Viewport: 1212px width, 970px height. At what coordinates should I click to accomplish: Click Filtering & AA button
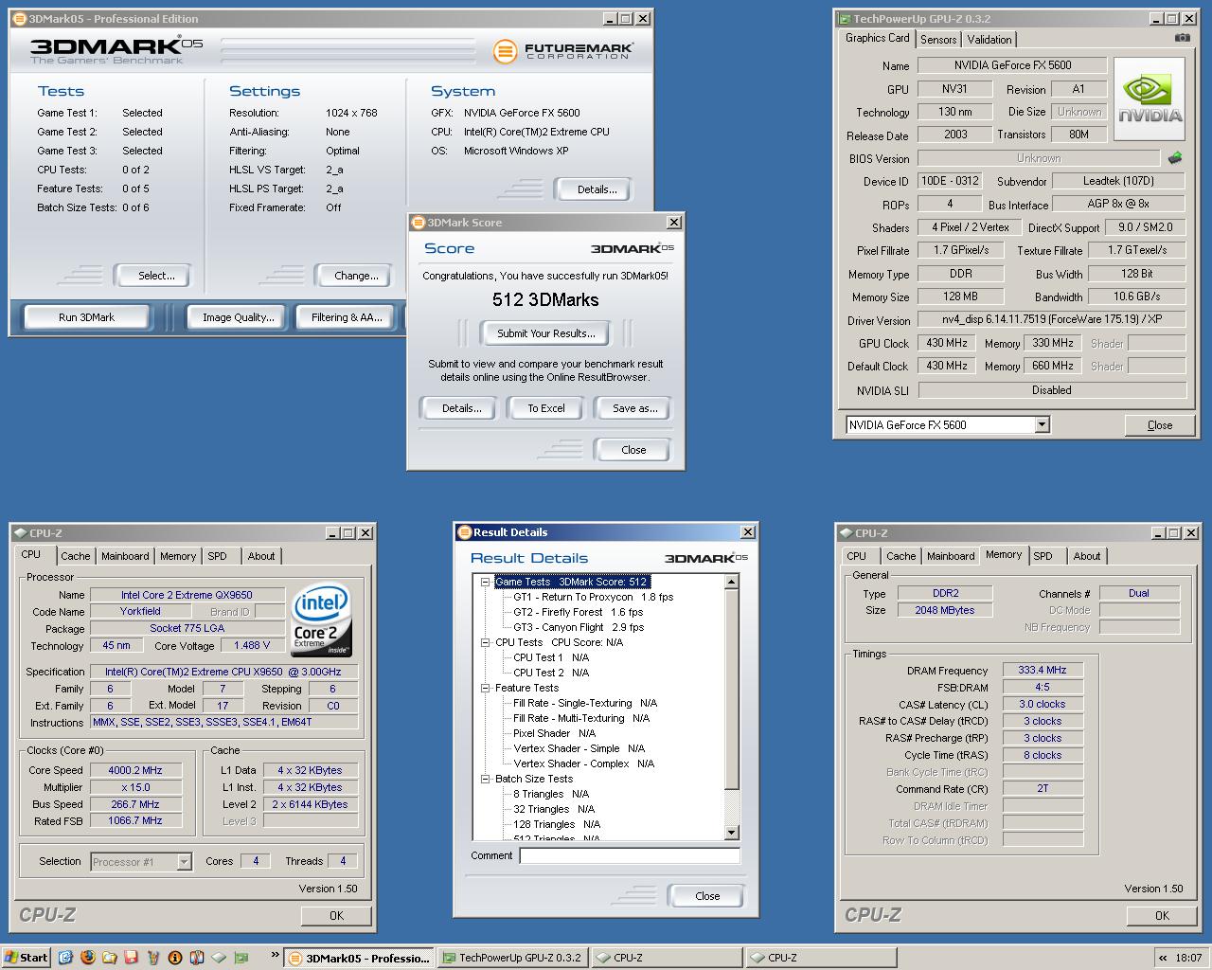(x=347, y=317)
